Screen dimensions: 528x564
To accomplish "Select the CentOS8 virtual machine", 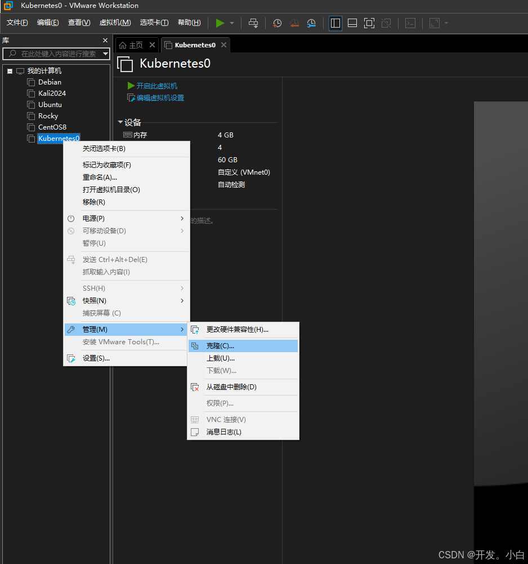I will pos(52,127).
